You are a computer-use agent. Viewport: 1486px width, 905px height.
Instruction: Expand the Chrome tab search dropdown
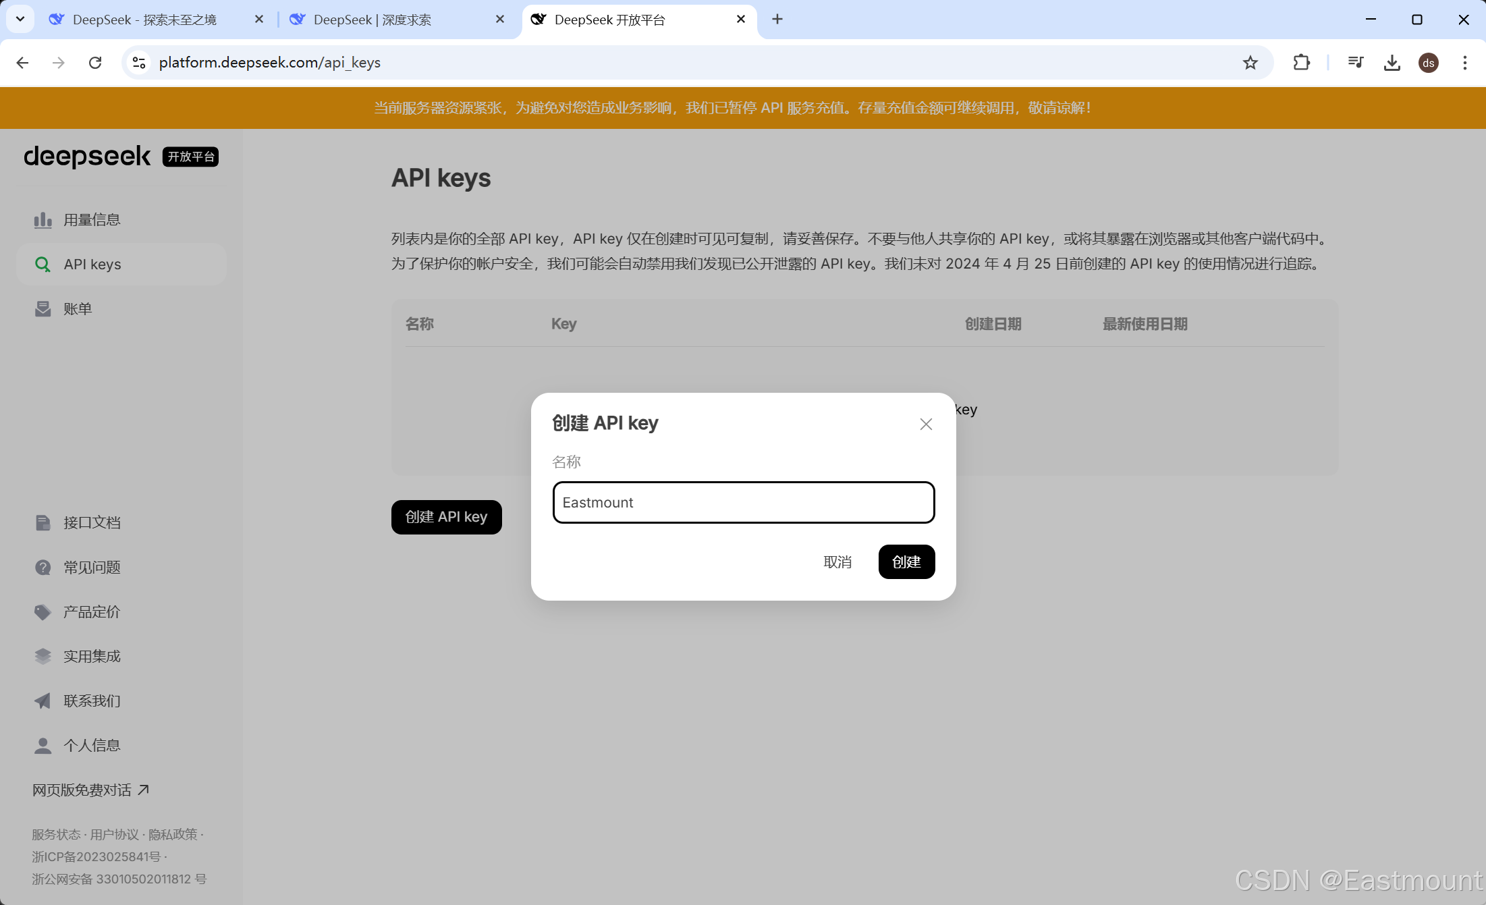[x=20, y=19]
